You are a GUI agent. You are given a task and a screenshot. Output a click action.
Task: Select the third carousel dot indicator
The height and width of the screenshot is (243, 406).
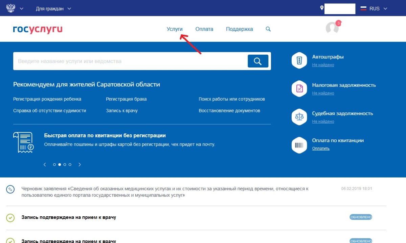click(x=65, y=165)
